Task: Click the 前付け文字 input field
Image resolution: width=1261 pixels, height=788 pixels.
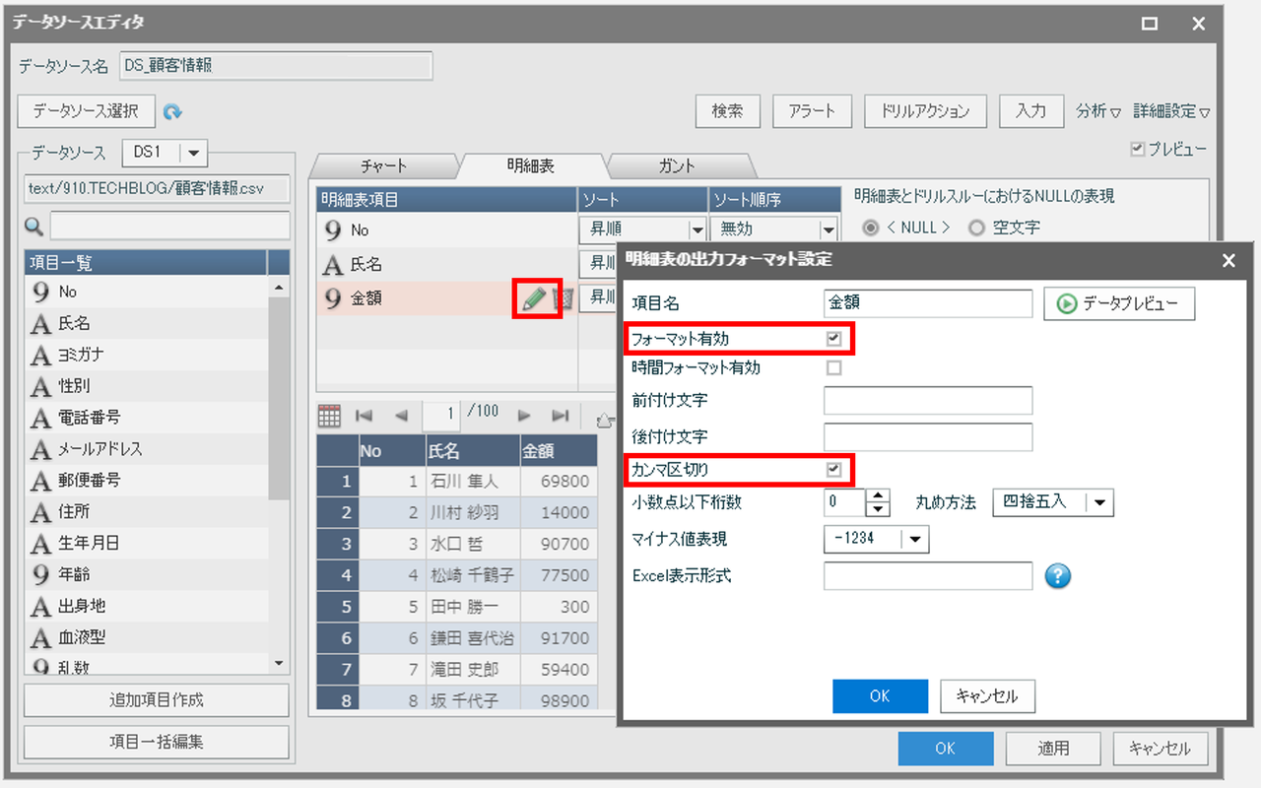Action: click(927, 401)
